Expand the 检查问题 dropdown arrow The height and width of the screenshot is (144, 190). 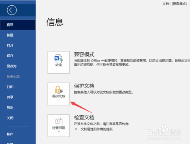pyautogui.click(x=59, y=132)
